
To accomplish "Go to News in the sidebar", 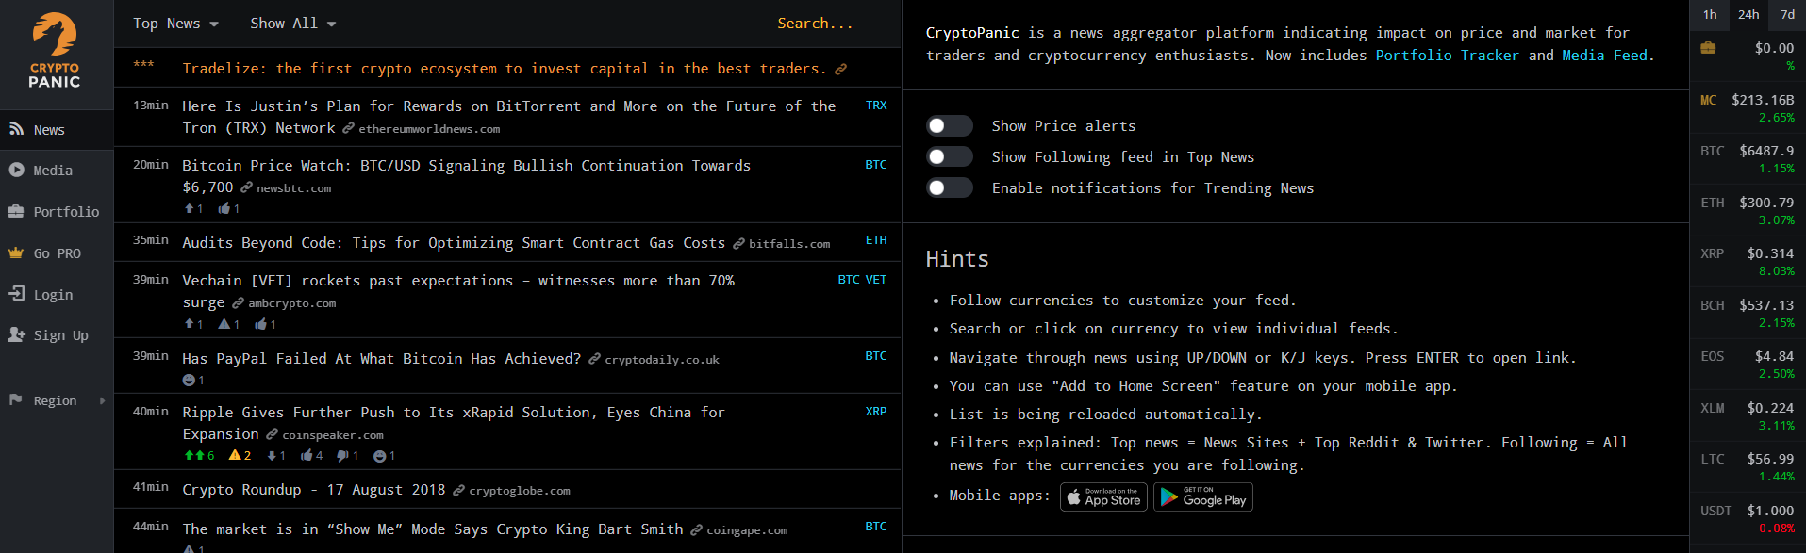I will pyautogui.click(x=57, y=129).
